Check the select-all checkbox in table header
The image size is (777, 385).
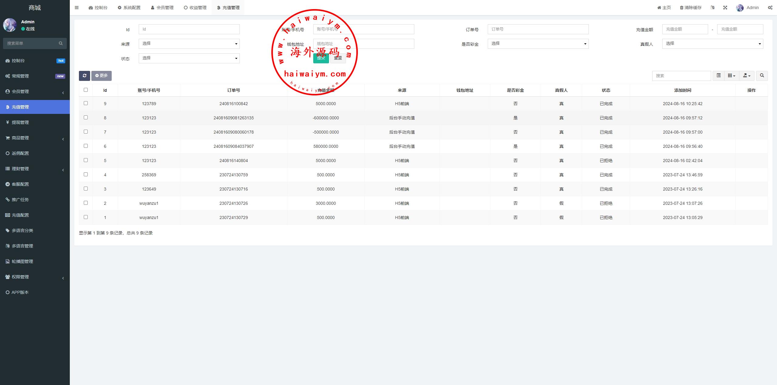point(86,90)
